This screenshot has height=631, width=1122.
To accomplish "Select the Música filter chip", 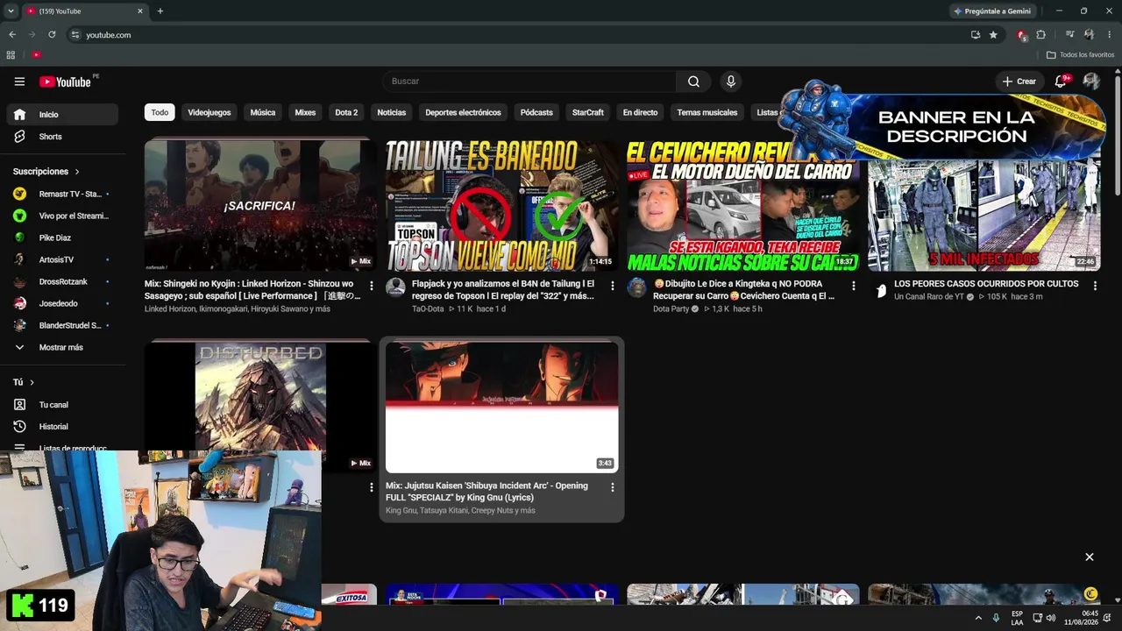I will tap(263, 112).
